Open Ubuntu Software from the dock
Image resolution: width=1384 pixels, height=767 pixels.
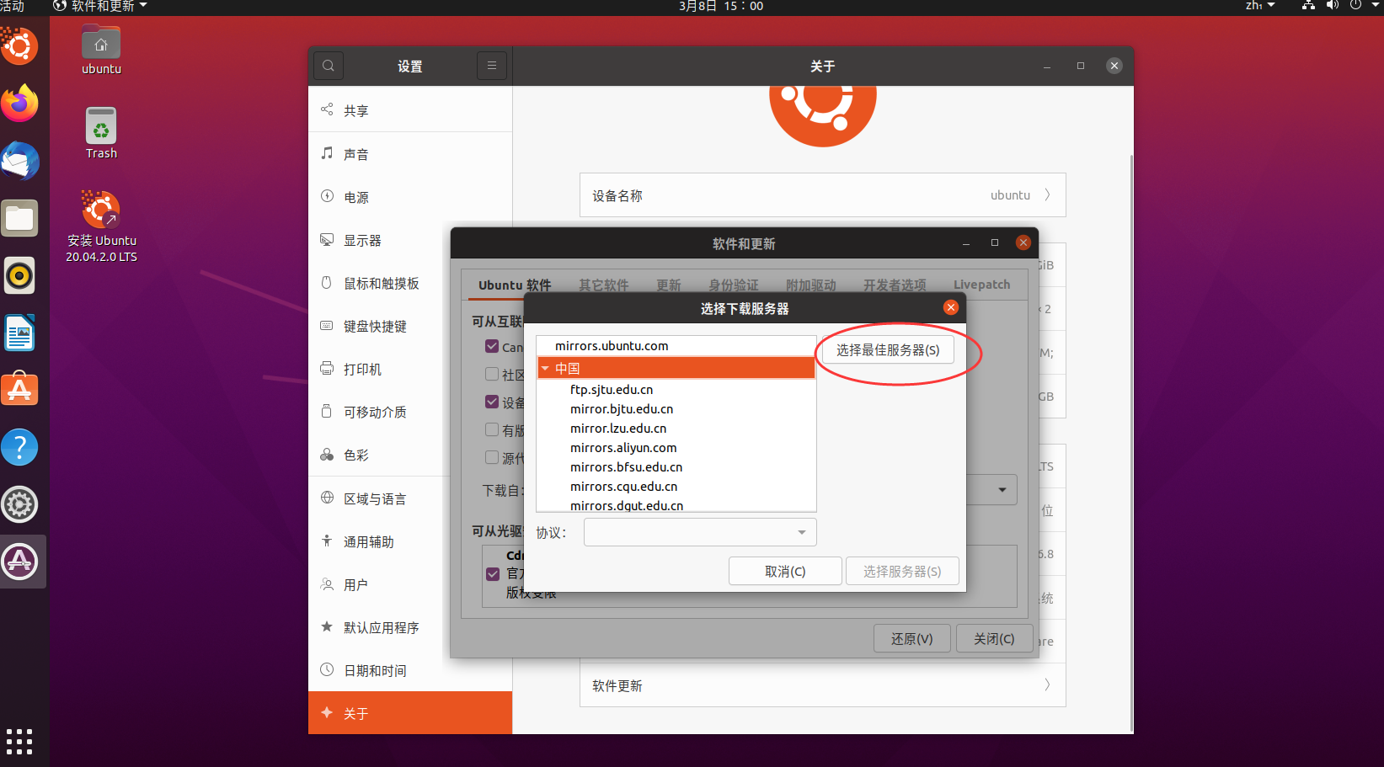(x=19, y=390)
